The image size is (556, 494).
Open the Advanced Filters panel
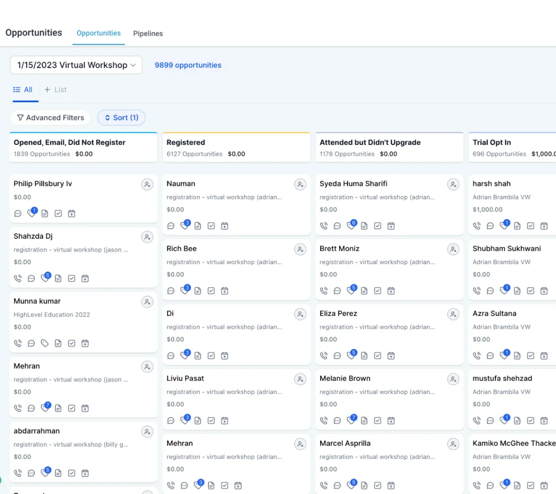coord(51,118)
